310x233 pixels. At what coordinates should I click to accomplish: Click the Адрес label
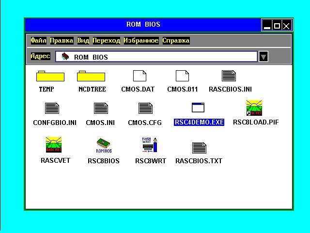pos(40,56)
